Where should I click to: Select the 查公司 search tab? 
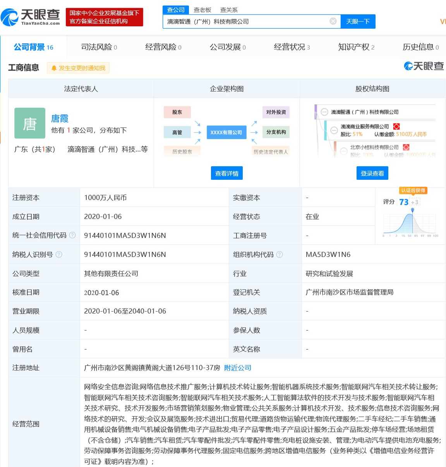176,10
